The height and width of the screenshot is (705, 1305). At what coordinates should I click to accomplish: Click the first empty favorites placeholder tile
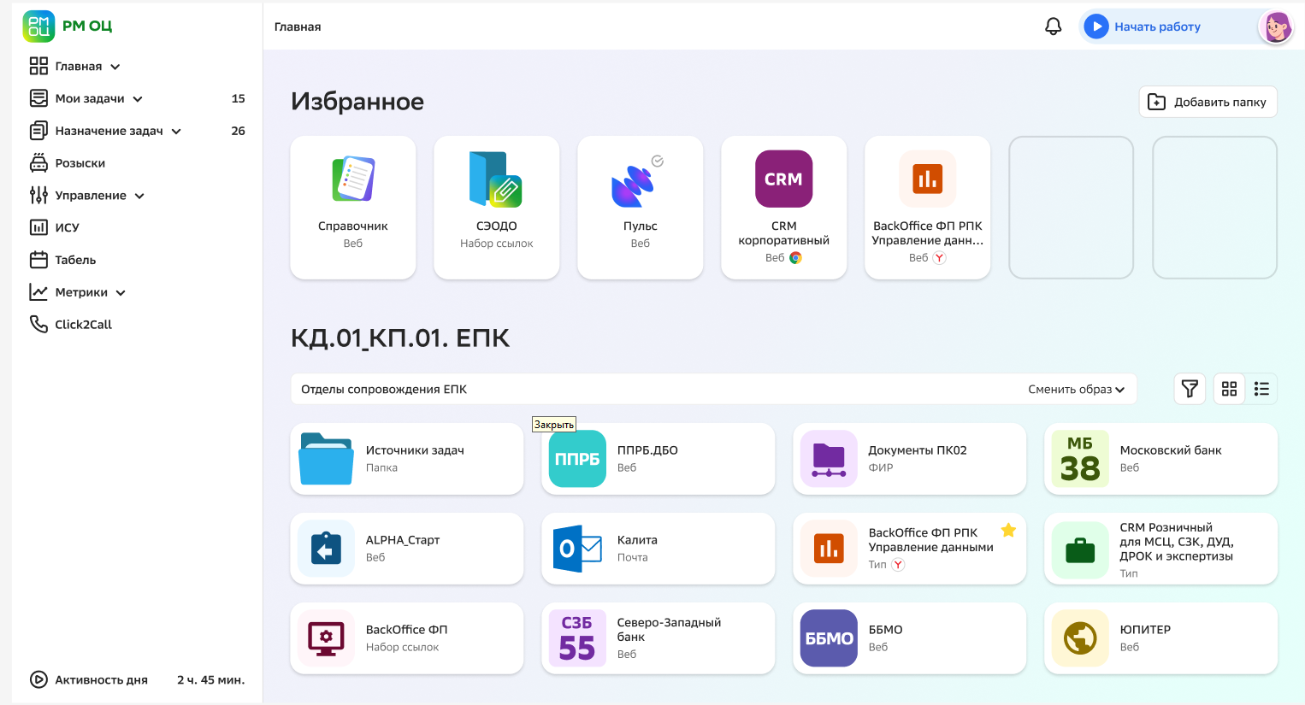1071,208
